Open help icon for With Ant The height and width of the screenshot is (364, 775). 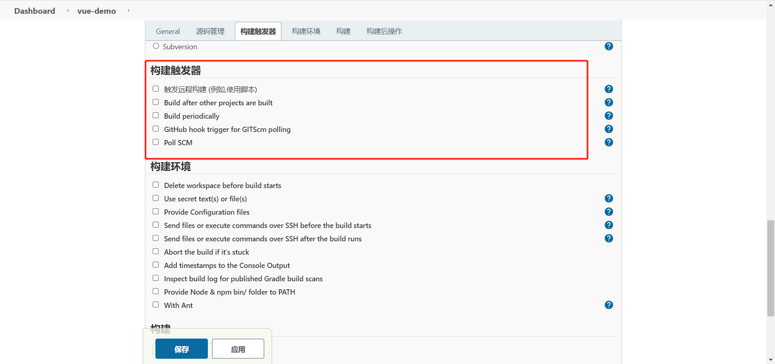click(x=609, y=305)
